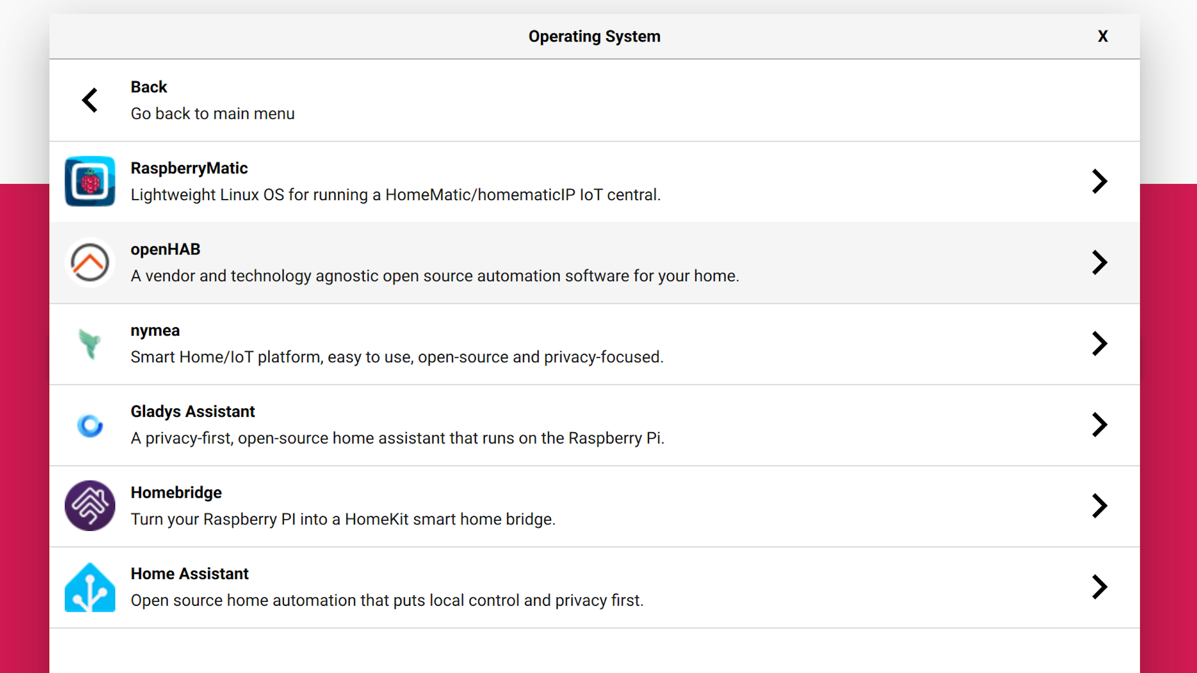Click 'Turn your Raspberry PI into' description
The image size is (1197, 673).
343,519
